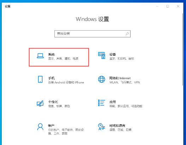Click the 蓝牙、打印机、鼠标 description
The height and width of the screenshot is (145, 186).
122,58
